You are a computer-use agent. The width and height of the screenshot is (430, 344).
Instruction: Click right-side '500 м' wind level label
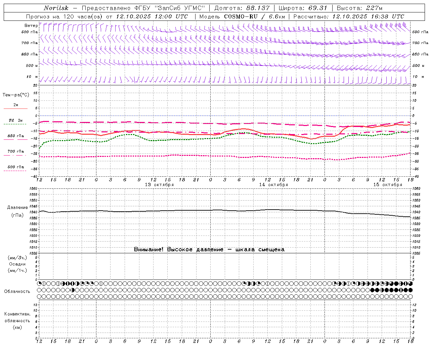click(418, 66)
